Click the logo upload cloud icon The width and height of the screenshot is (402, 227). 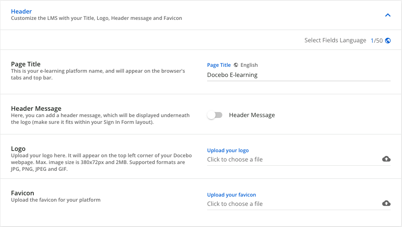(386, 159)
